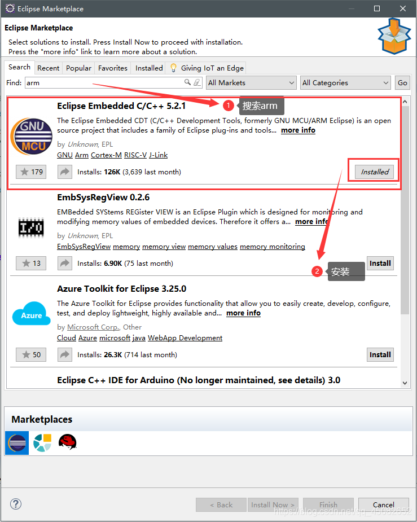Click the Finish button
The height and width of the screenshot is (522, 417).
(x=328, y=505)
